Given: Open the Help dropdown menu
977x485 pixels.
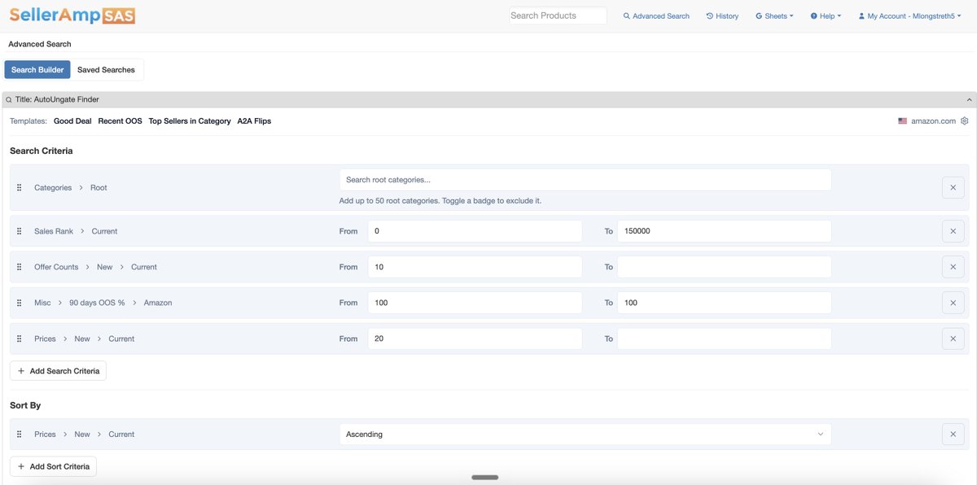Looking at the screenshot, I should click(x=826, y=16).
